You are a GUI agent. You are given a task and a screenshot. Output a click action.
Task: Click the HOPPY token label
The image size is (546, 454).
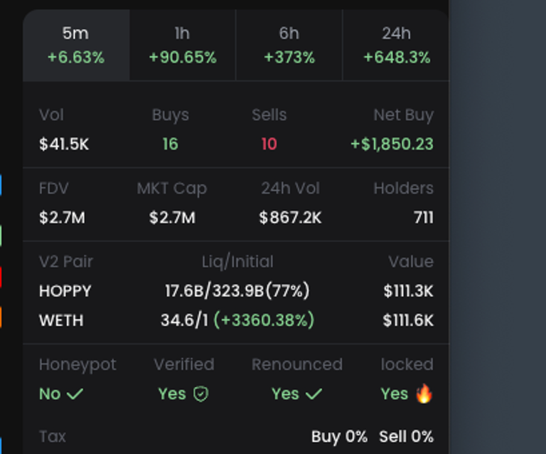click(65, 291)
